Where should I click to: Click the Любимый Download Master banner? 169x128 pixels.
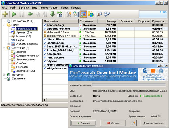click(x=103, y=74)
